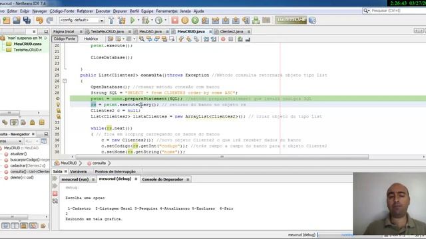Image resolution: width=426 pixels, height=239 pixels.
Task: Select MeuCRUD.consulta in the debugging call stack
Action: (x=27, y=44)
